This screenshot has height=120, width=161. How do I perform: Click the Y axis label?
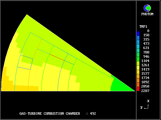point(142,107)
